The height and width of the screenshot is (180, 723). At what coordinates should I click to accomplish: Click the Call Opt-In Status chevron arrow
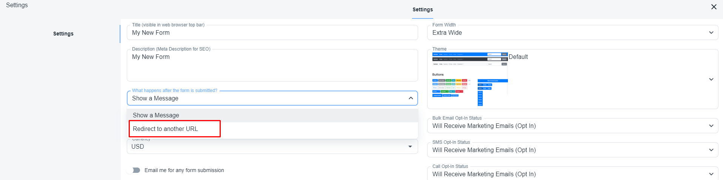[711, 174]
